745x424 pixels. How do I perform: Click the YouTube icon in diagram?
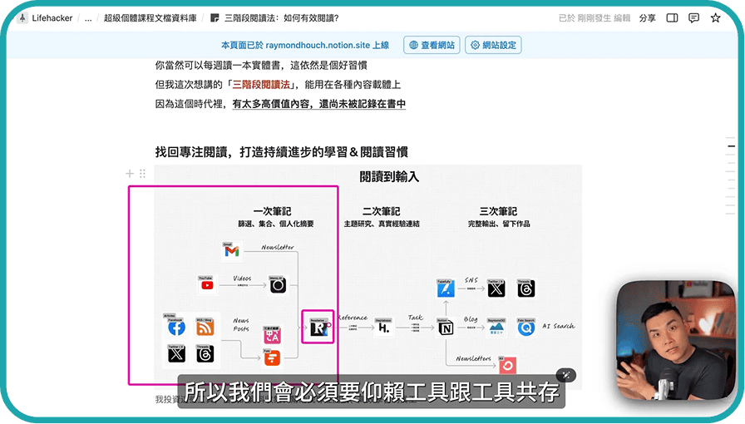[x=207, y=284]
